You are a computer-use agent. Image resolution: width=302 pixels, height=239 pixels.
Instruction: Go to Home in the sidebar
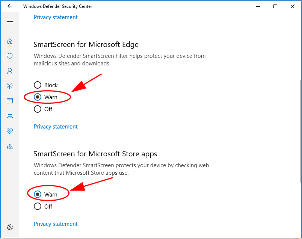(x=10, y=41)
